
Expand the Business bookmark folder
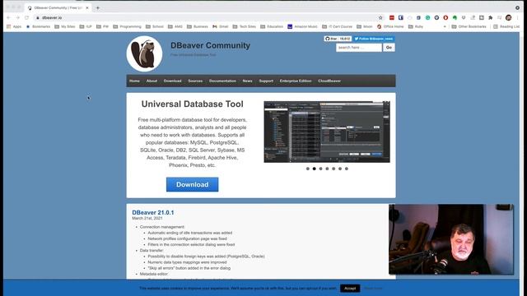tap(198, 26)
